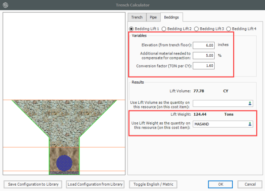Screen dimensions: 265x191
Task: Click the Elevation from trench floor field
Action: [x=203, y=45]
